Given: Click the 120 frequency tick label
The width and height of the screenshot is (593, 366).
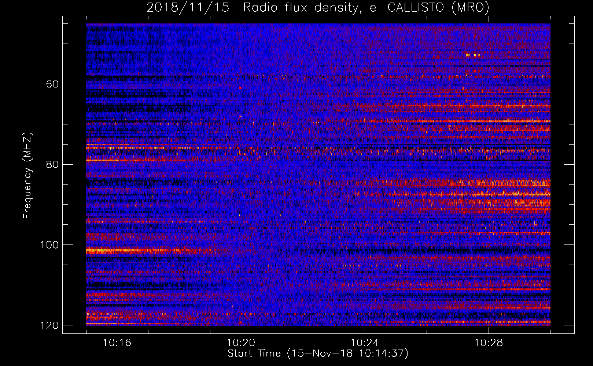Looking at the screenshot, I should [49, 325].
